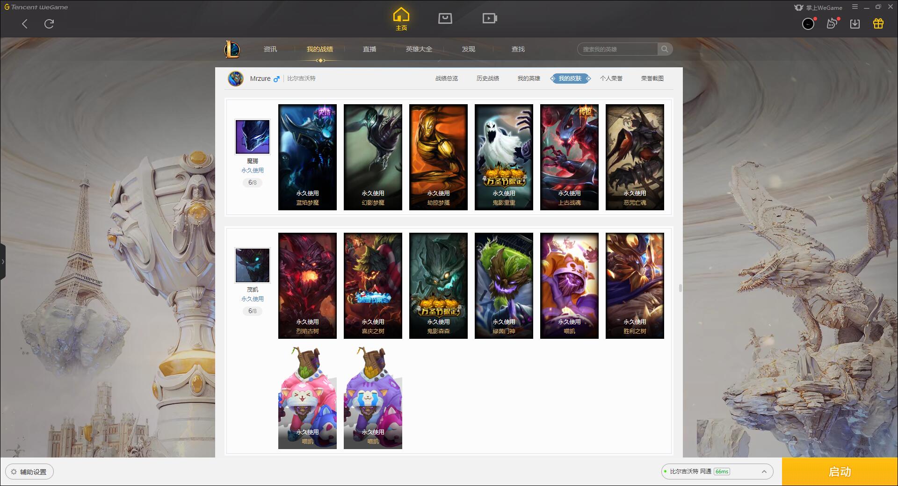Open the 战绩总览 sub-tab

pyautogui.click(x=447, y=79)
